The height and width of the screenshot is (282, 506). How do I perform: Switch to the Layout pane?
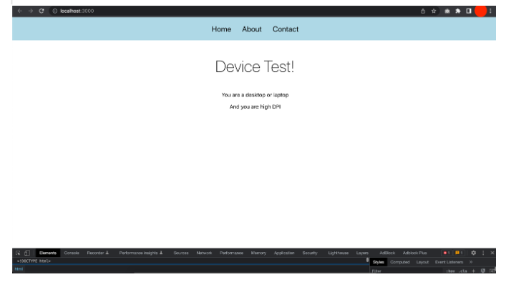pyautogui.click(x=422, y=262)
